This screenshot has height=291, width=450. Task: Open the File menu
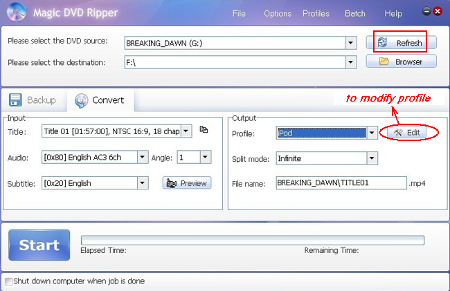pyautogui.click(x=239, y=13)
